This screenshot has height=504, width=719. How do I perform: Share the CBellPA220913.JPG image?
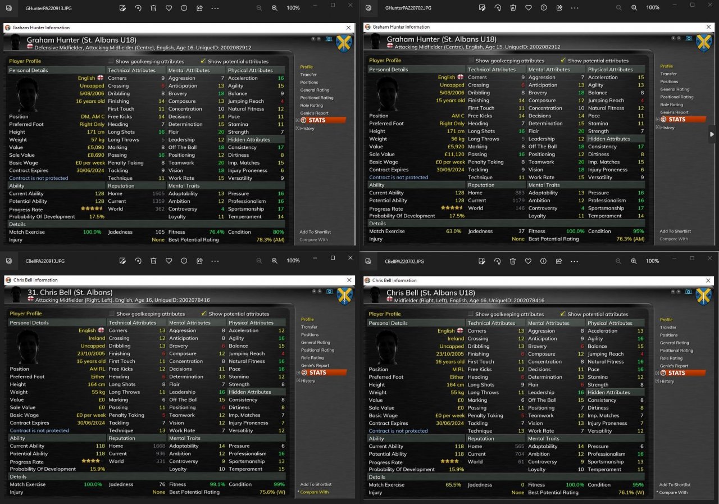tap(199, 261)
